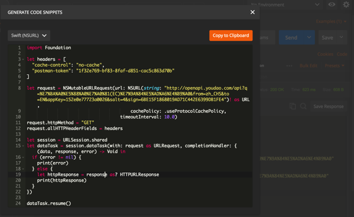Image resolution: width=354 pixels, height=217 pixels.
Task: Collapse the else block fold at line 18
Action: (x=23, y=169)
